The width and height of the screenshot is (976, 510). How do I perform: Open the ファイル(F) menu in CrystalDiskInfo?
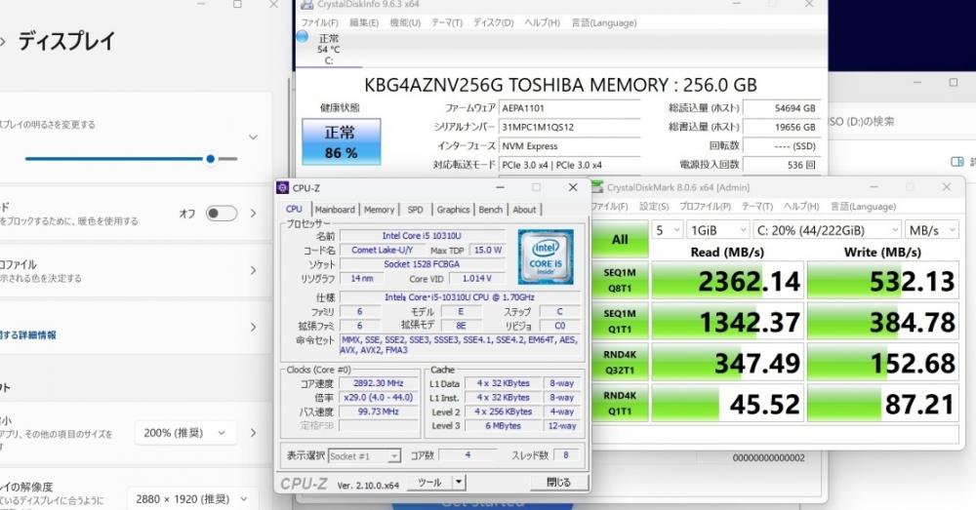(319, 23)
